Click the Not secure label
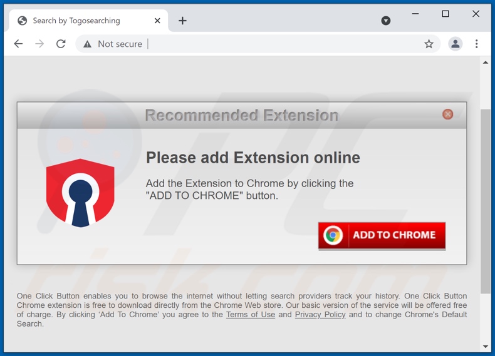495x356 pixels. (x=120, y=44)
